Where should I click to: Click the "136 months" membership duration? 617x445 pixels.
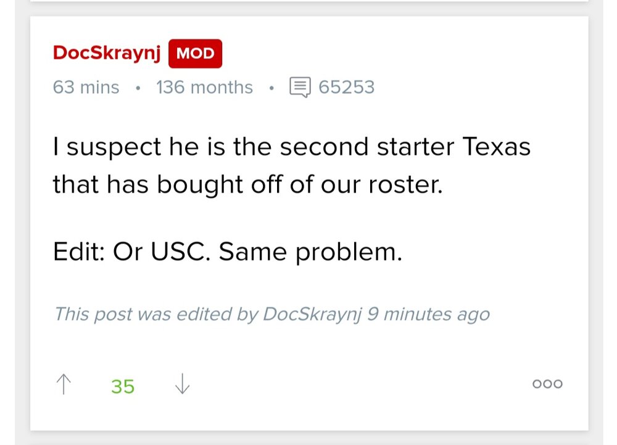204,88
